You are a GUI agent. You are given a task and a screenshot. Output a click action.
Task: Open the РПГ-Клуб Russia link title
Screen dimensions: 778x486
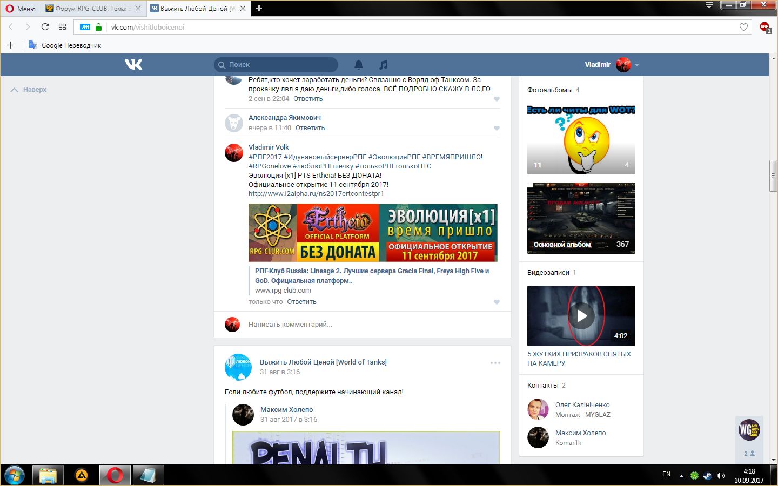[372, 275]
